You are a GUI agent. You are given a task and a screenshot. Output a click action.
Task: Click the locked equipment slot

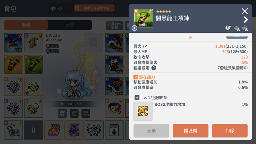[33, 130]
